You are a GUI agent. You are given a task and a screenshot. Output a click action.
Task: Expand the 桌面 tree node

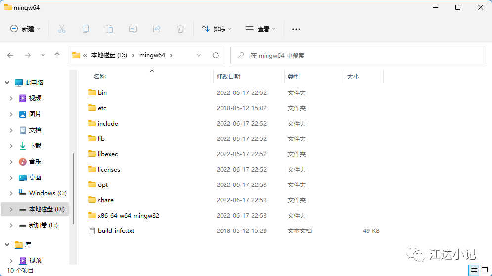tap(11, 178)
